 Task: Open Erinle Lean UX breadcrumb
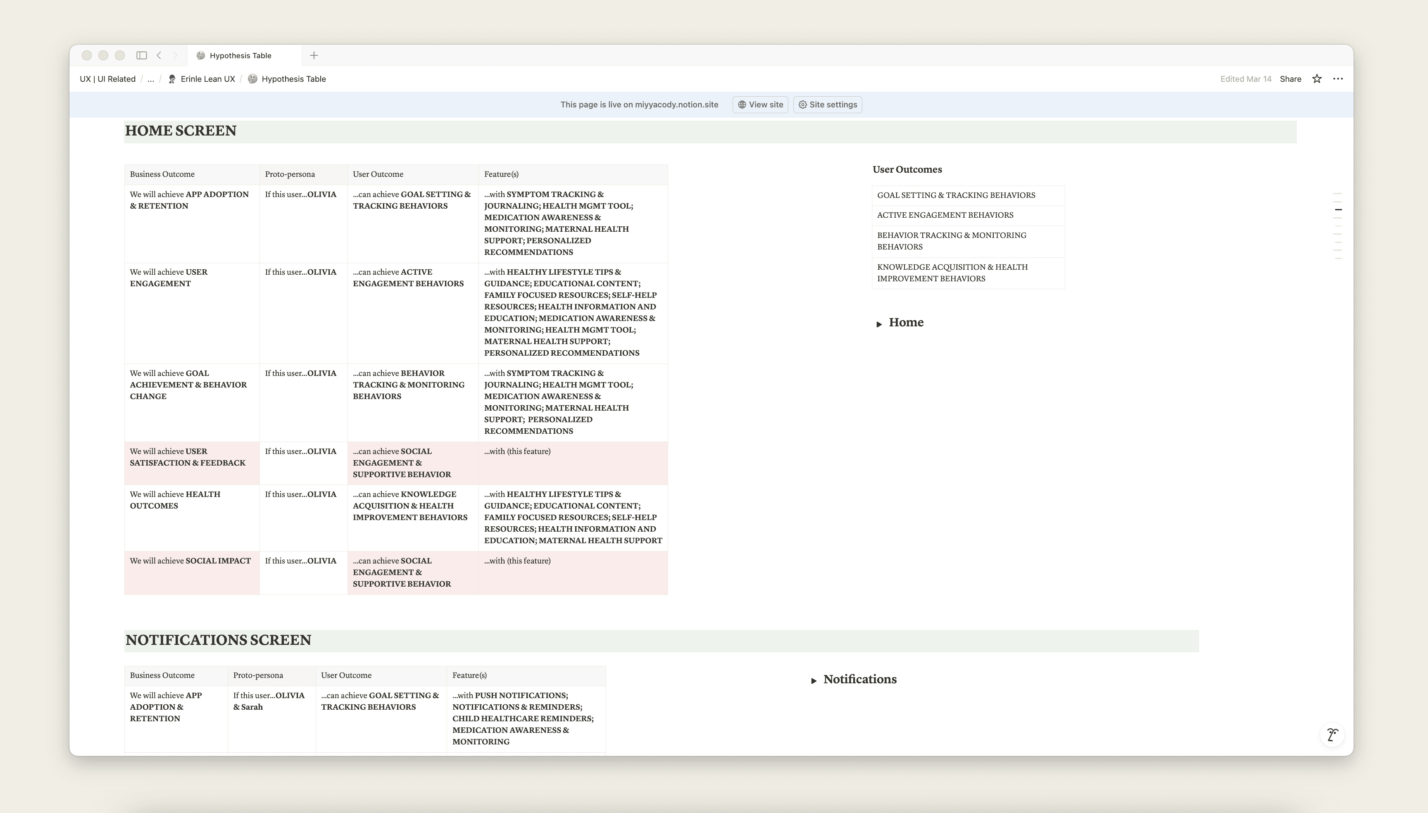point(207,79)
